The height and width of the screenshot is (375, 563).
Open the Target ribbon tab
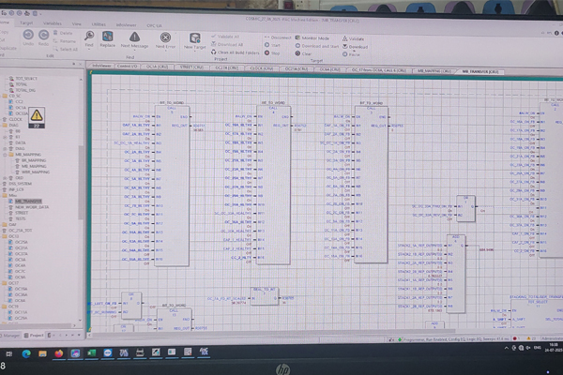[26, 22]
